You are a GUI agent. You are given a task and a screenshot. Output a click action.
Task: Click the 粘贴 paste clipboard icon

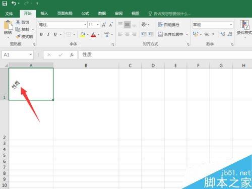8,25
